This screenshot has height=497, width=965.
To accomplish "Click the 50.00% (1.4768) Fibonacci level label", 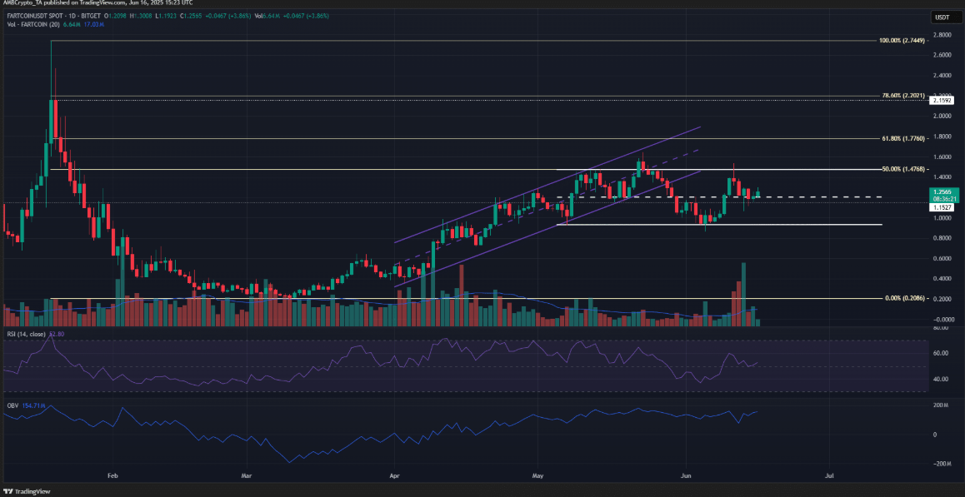I will click(902, 169).
